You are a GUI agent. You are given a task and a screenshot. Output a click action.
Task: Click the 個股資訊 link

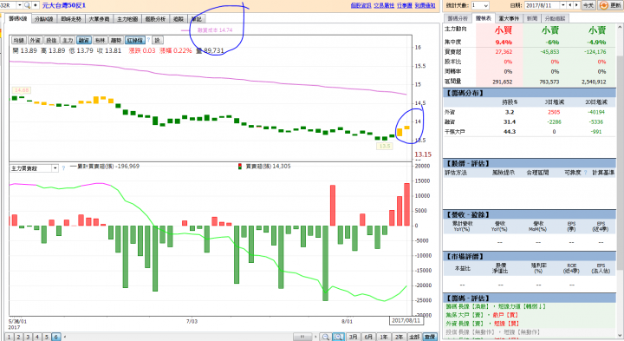pyautogui.click(x=361, y=5)
